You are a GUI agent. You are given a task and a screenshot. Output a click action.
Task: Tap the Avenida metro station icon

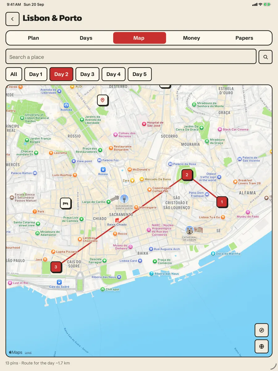pyautogui.click(x=66, y=105)
